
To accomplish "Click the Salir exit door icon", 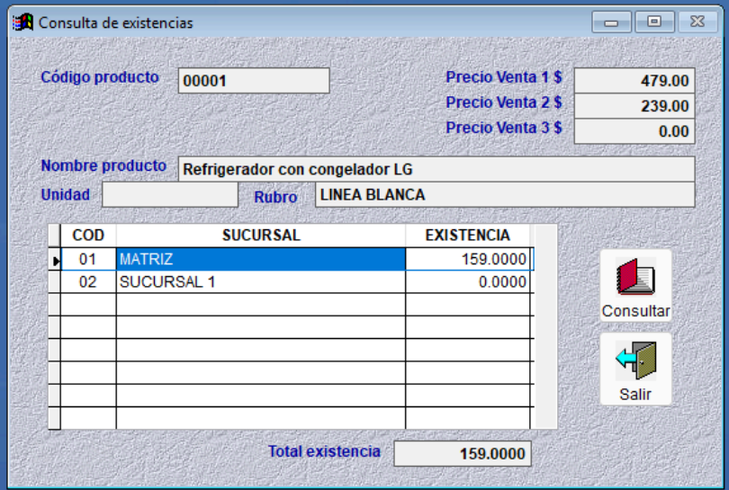I will [x=635, y=369].
